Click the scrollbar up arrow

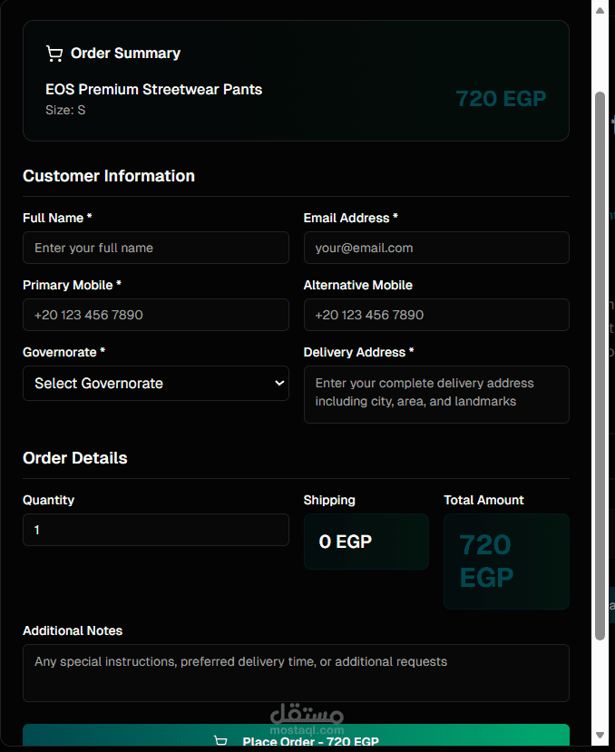coord(600,10)
